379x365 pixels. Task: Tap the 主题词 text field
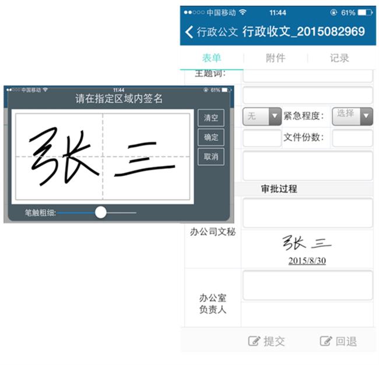click(307, 74)
